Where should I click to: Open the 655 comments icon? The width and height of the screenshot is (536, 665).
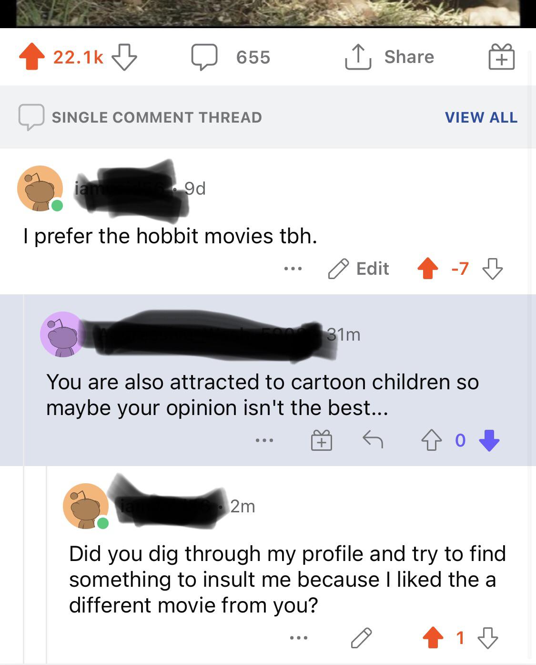click(205, 57)
